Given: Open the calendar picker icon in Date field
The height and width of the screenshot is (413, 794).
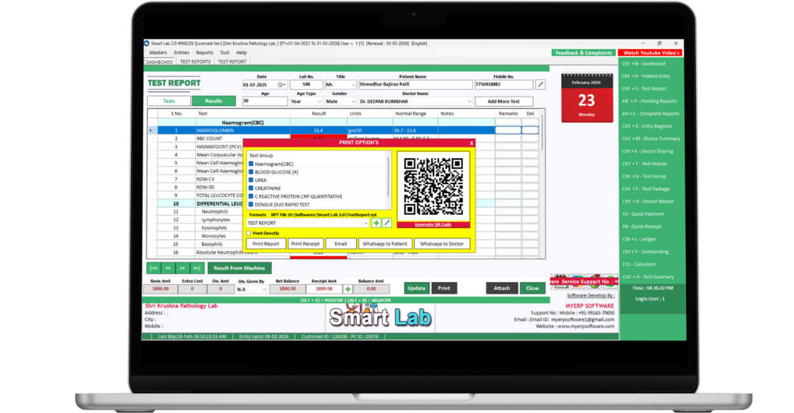Looking at the screenshot, I should [279, 85].
